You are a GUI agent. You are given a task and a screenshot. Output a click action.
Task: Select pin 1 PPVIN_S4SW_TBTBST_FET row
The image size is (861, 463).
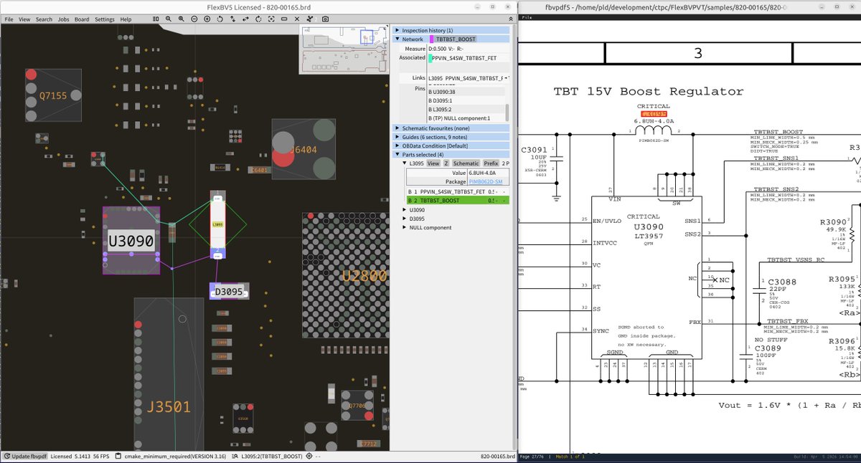pyautogui.click(x=458, y=191)
